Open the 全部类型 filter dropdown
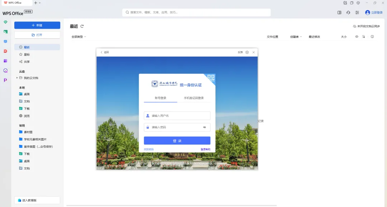 (79, 37)
